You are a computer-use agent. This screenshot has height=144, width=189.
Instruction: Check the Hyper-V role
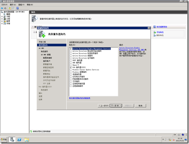coord(71,65)
